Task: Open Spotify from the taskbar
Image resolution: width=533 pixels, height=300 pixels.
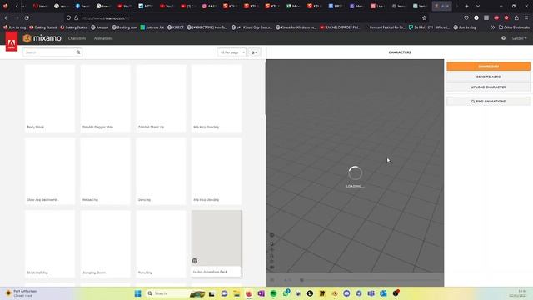Action: 273,293
